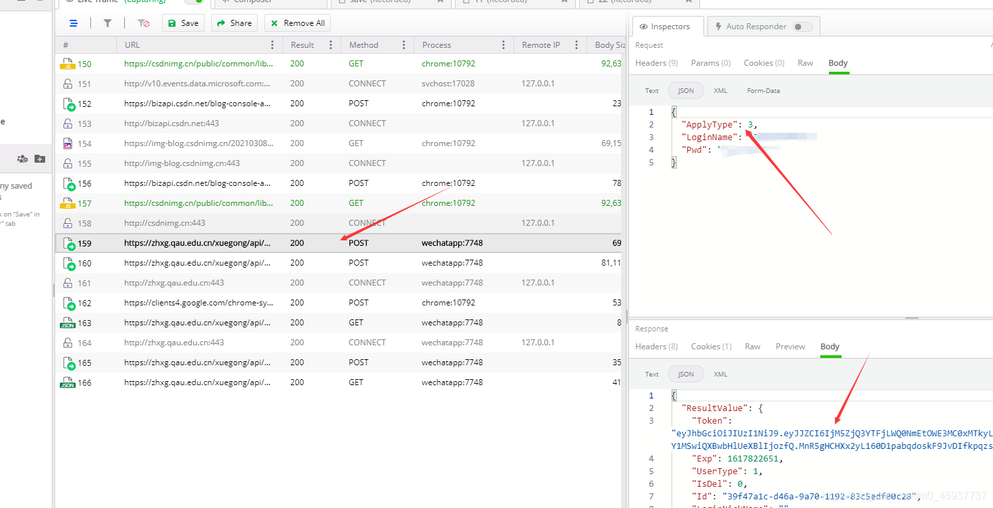
Task: Click the POST document icon of session 160
Action: pos(68,263)
